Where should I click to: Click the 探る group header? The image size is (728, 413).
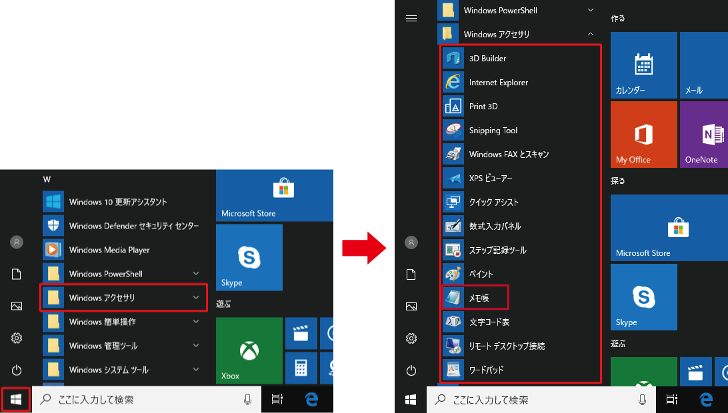click(x=618, y=181)
